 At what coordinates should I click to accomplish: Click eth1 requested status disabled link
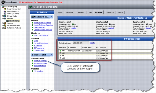(111, 28)
